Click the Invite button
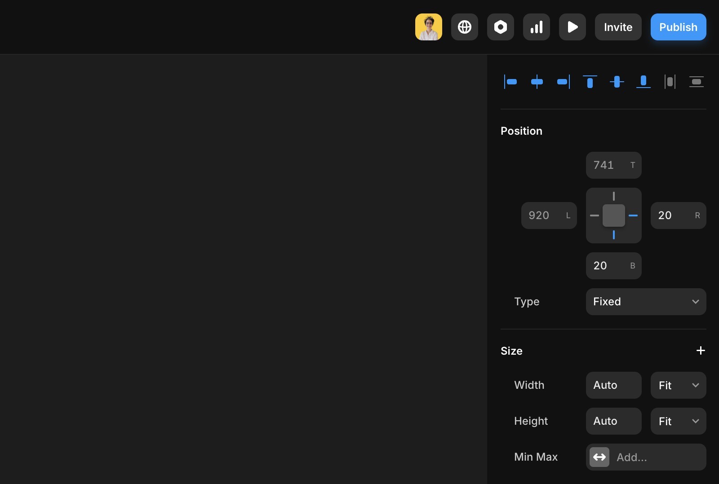This screenshot has height=484, width=719. tap(618, 27)
